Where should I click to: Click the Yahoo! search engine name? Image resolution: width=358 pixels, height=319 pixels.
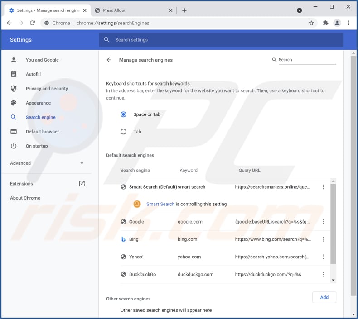pyautogui.click(x=136, y=257)
